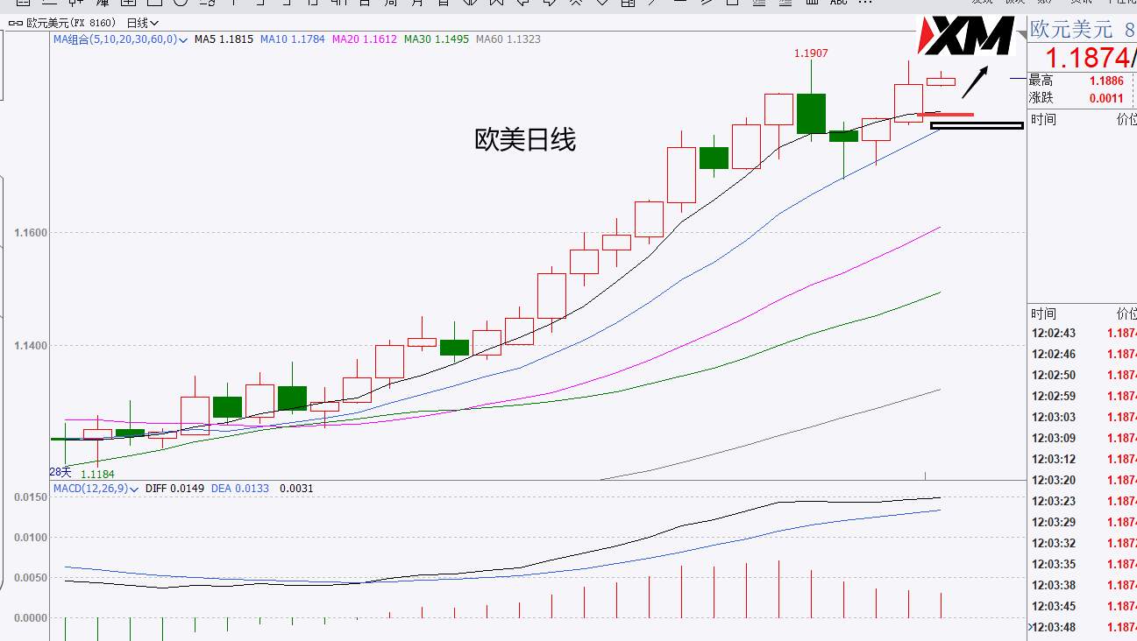Screen dimensions: 1137x641
Task: Click the 0.0031 MACD histogram value
Action: coord(296,488)
